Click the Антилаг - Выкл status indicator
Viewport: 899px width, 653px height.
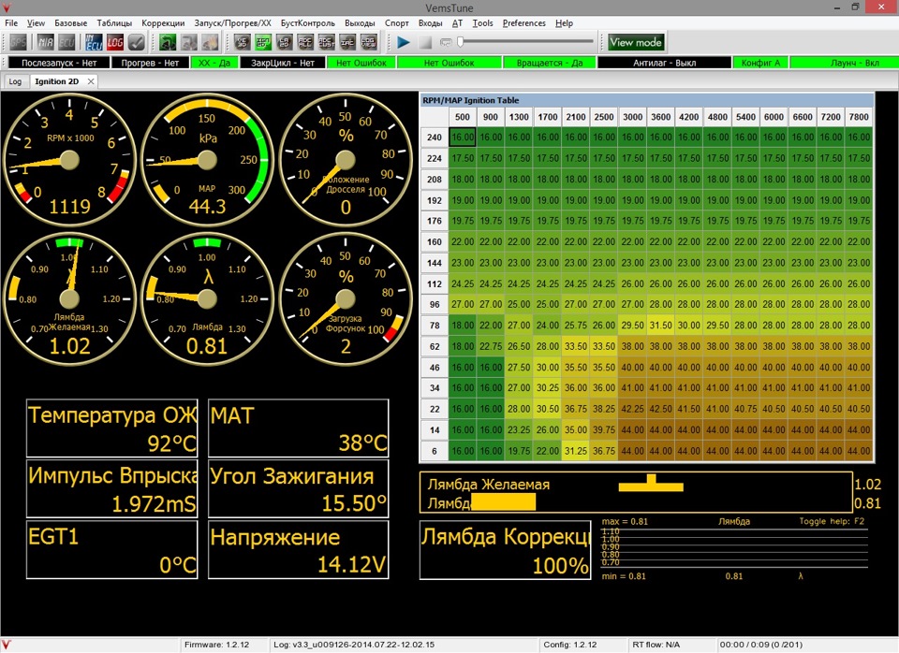[665, 63]
